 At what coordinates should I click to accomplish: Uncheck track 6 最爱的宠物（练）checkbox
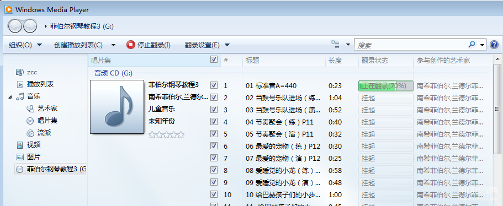pyautogui.click(x=214, y=146)
